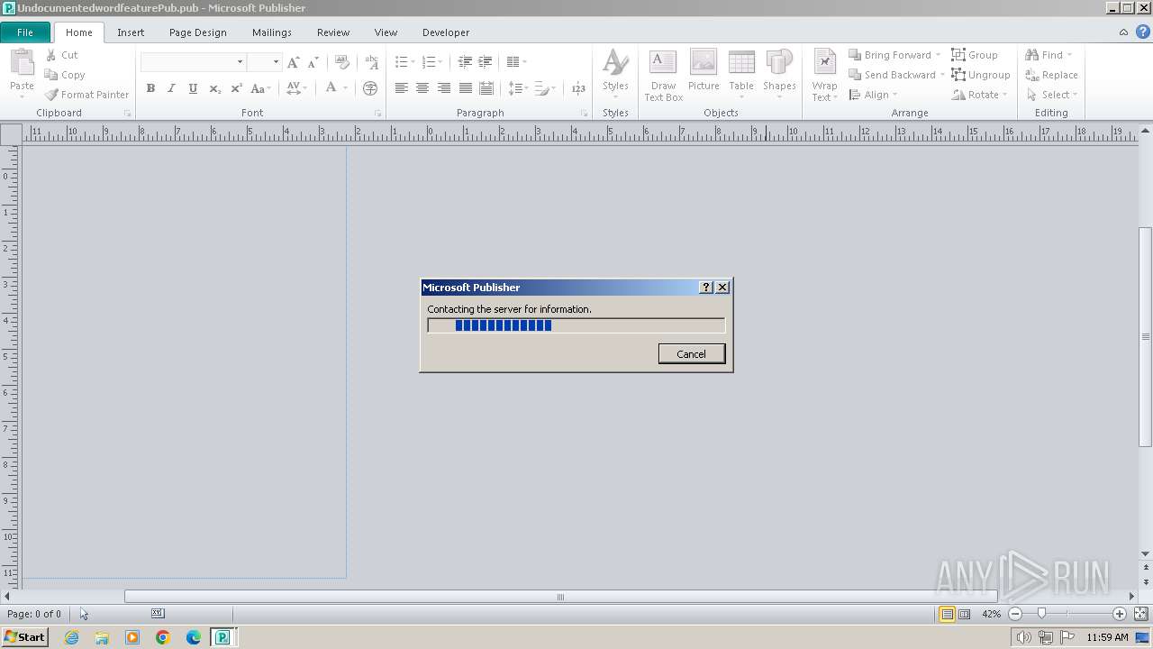The height and width of the screenshot is (649, 1153).
Task: Minimize the ribbon with the arrow
Action: (x=1123, y=32)
